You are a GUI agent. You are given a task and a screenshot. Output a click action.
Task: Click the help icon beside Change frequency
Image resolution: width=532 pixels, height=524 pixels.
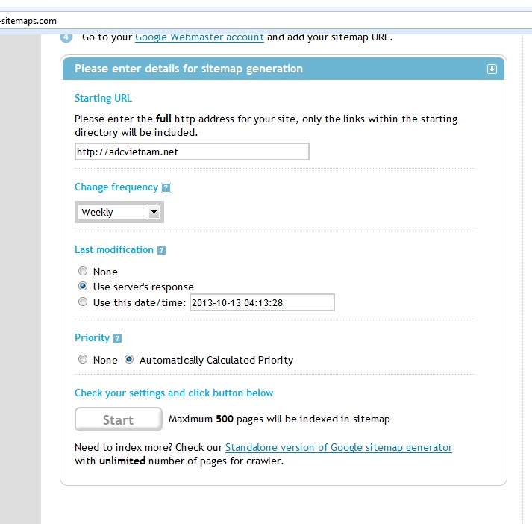[x=166, y=188]
